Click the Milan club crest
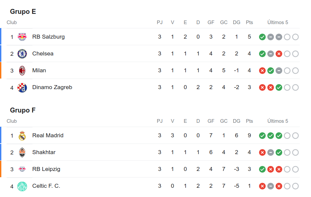Screen dimensions: 311x197 [22, 71]
